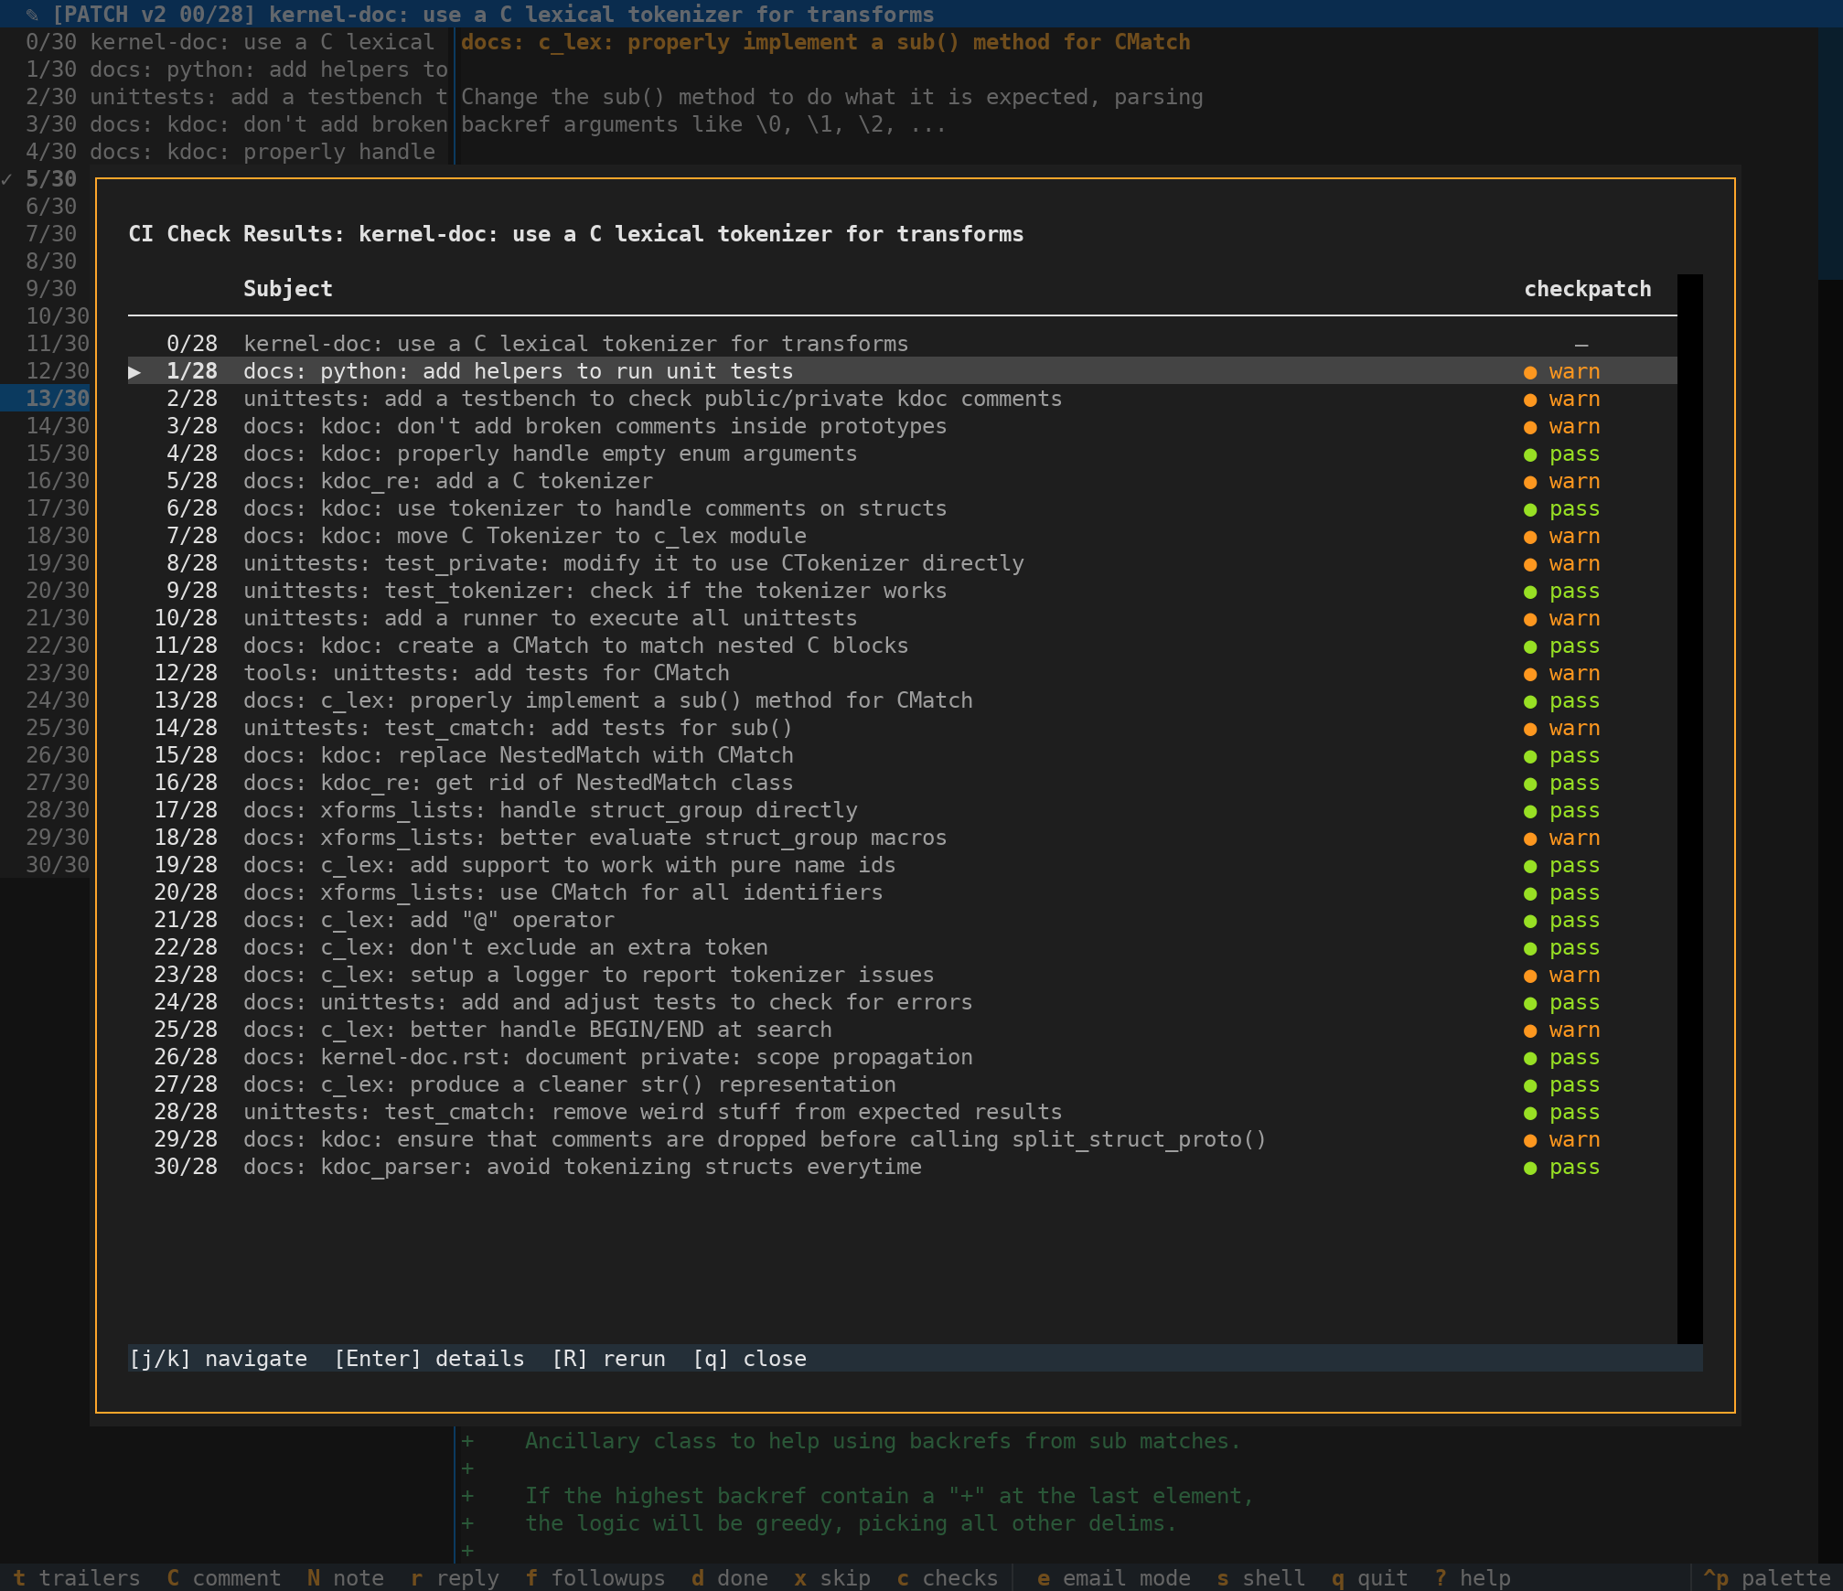Click the pass indicator on patch 4/28
The width and height of the screenshot is (1843, 1591).
tap(1530, 454)
